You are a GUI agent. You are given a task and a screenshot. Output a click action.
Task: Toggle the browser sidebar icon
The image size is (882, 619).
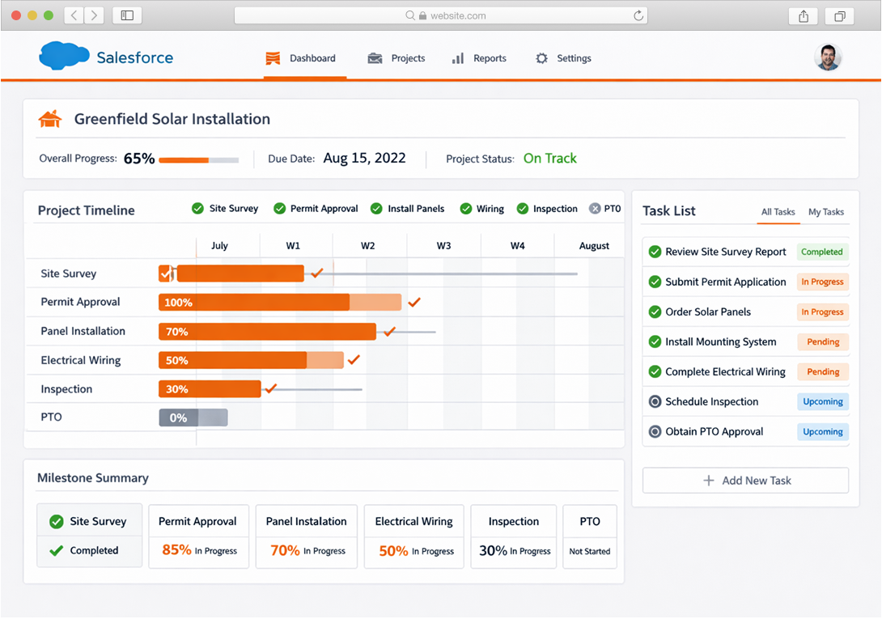click(x=127, y=15)
